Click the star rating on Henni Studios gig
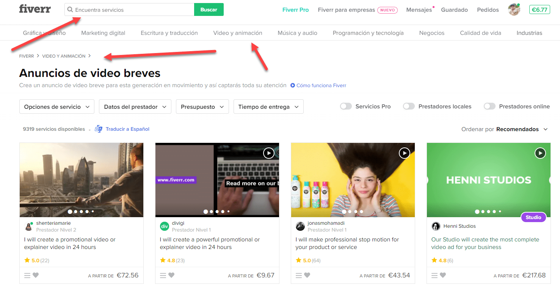Viewport: 560px width, 285px height. 442,260
